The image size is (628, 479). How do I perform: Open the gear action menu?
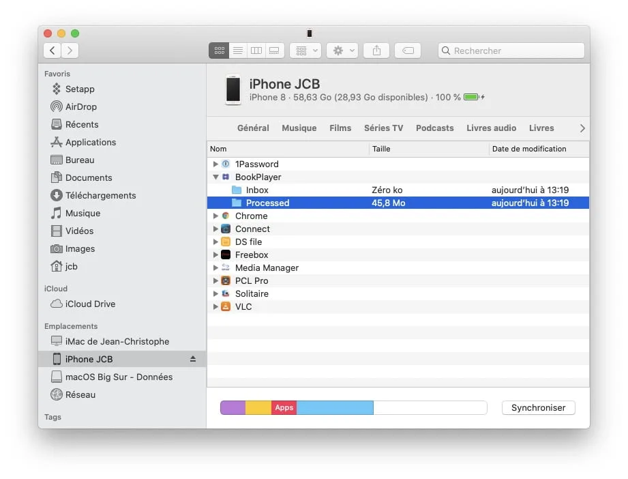342,50
